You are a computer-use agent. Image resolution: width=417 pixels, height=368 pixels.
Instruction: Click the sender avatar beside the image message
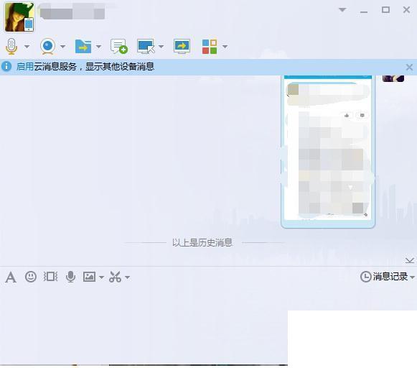(393, 78)
